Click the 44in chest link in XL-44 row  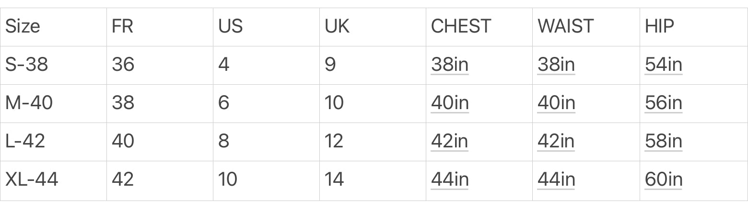[x=449, y=179]
